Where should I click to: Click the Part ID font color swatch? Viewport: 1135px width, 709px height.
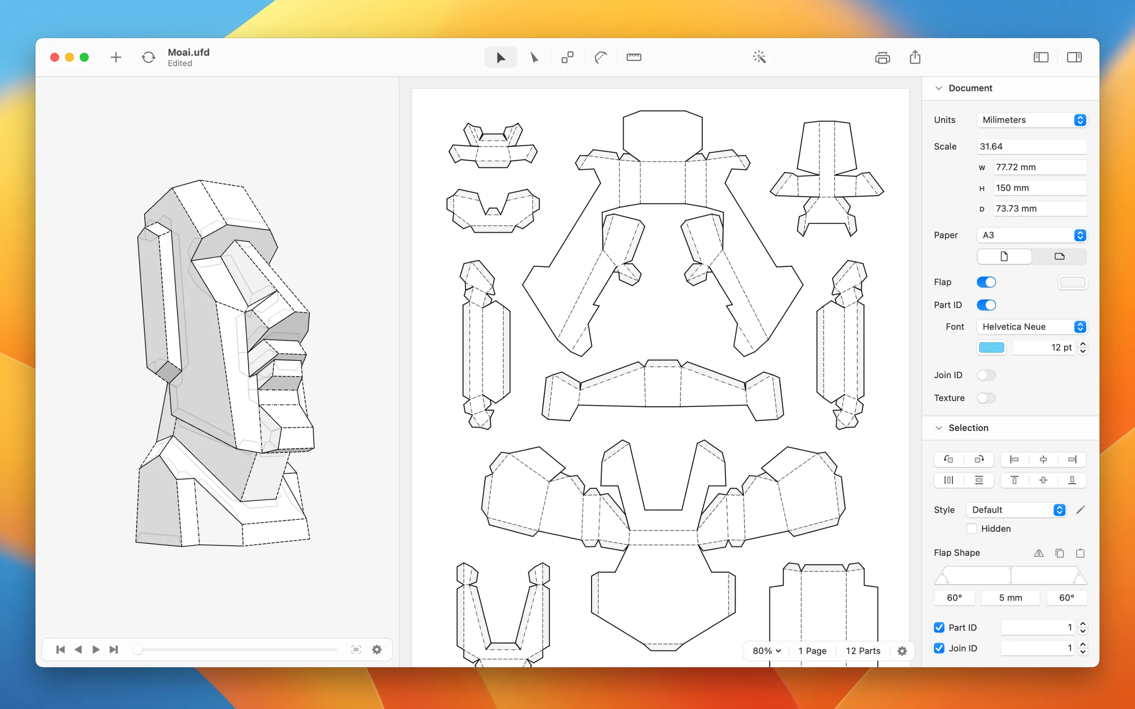coord(991,347)
